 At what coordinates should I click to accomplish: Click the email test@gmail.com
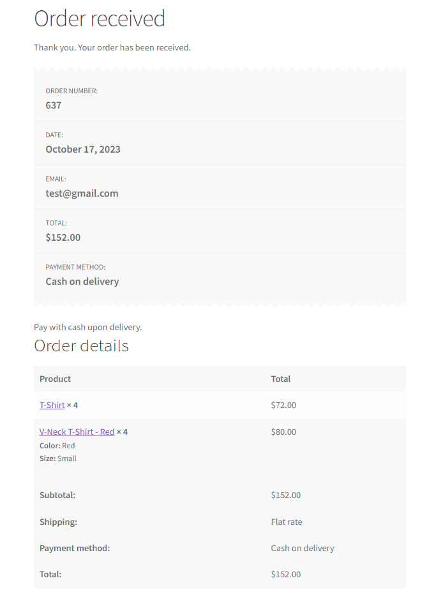82,193
